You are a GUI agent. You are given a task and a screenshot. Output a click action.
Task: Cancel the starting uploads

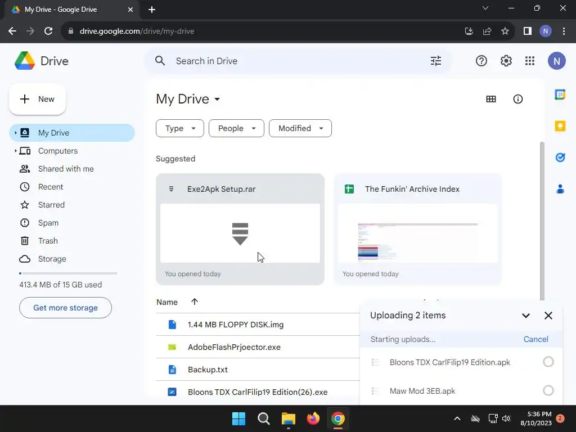[535, 339]
